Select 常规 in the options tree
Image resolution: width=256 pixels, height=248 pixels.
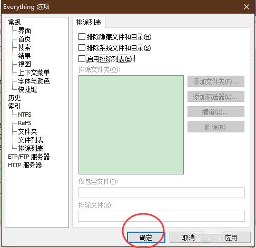14,22
